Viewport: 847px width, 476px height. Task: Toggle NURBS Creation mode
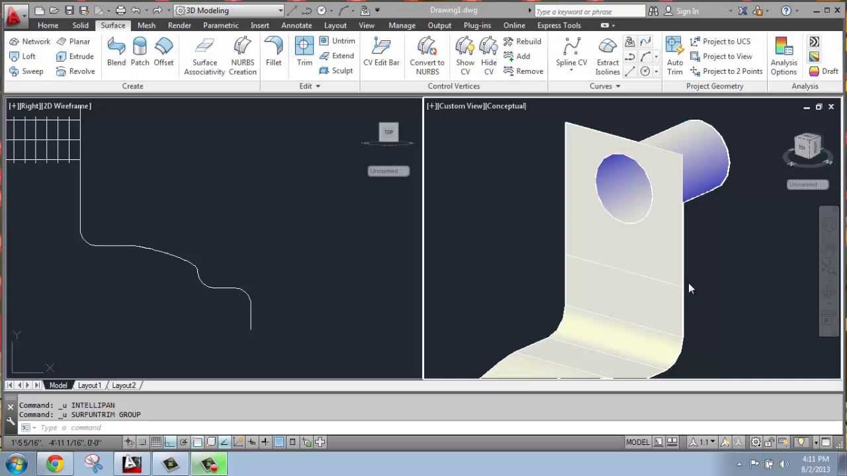[243, 56]
